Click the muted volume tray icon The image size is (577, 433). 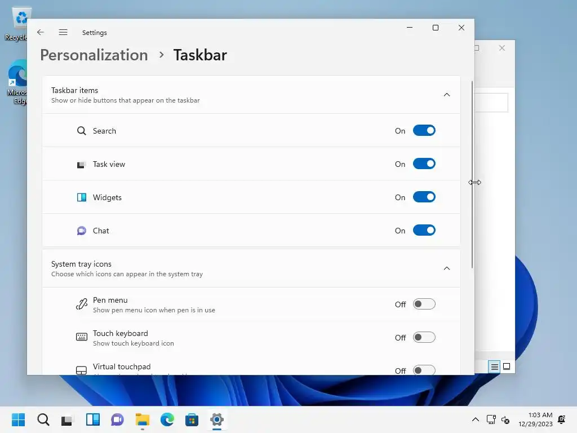click(505, 420)
